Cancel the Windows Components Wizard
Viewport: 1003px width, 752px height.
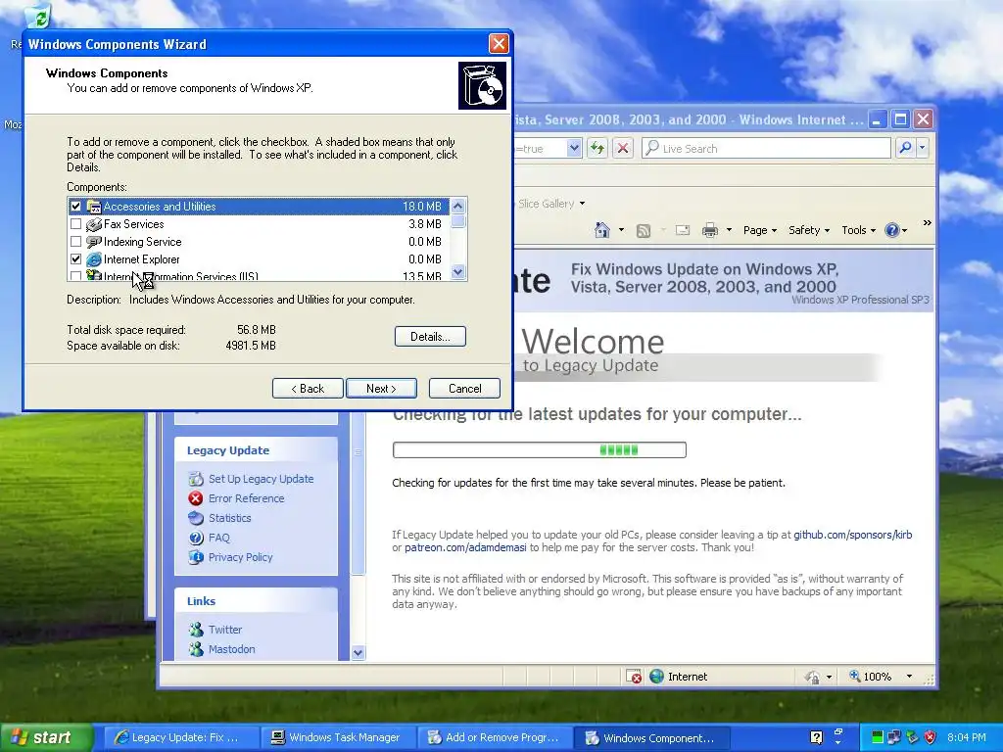464,388
